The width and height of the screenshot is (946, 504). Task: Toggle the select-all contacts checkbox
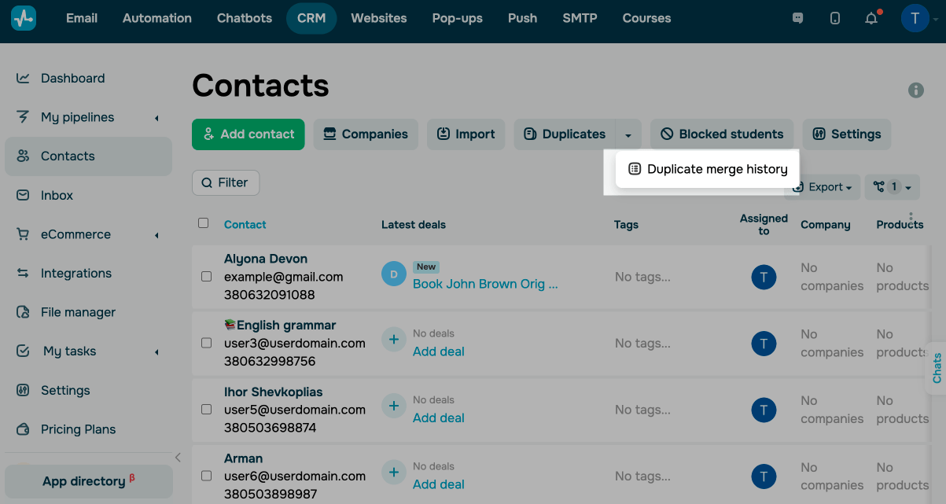click(x=204, y=223)
